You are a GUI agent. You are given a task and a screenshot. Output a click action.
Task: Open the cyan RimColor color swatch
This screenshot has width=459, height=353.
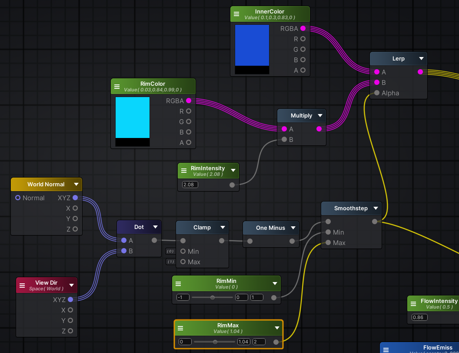point(133,118)
